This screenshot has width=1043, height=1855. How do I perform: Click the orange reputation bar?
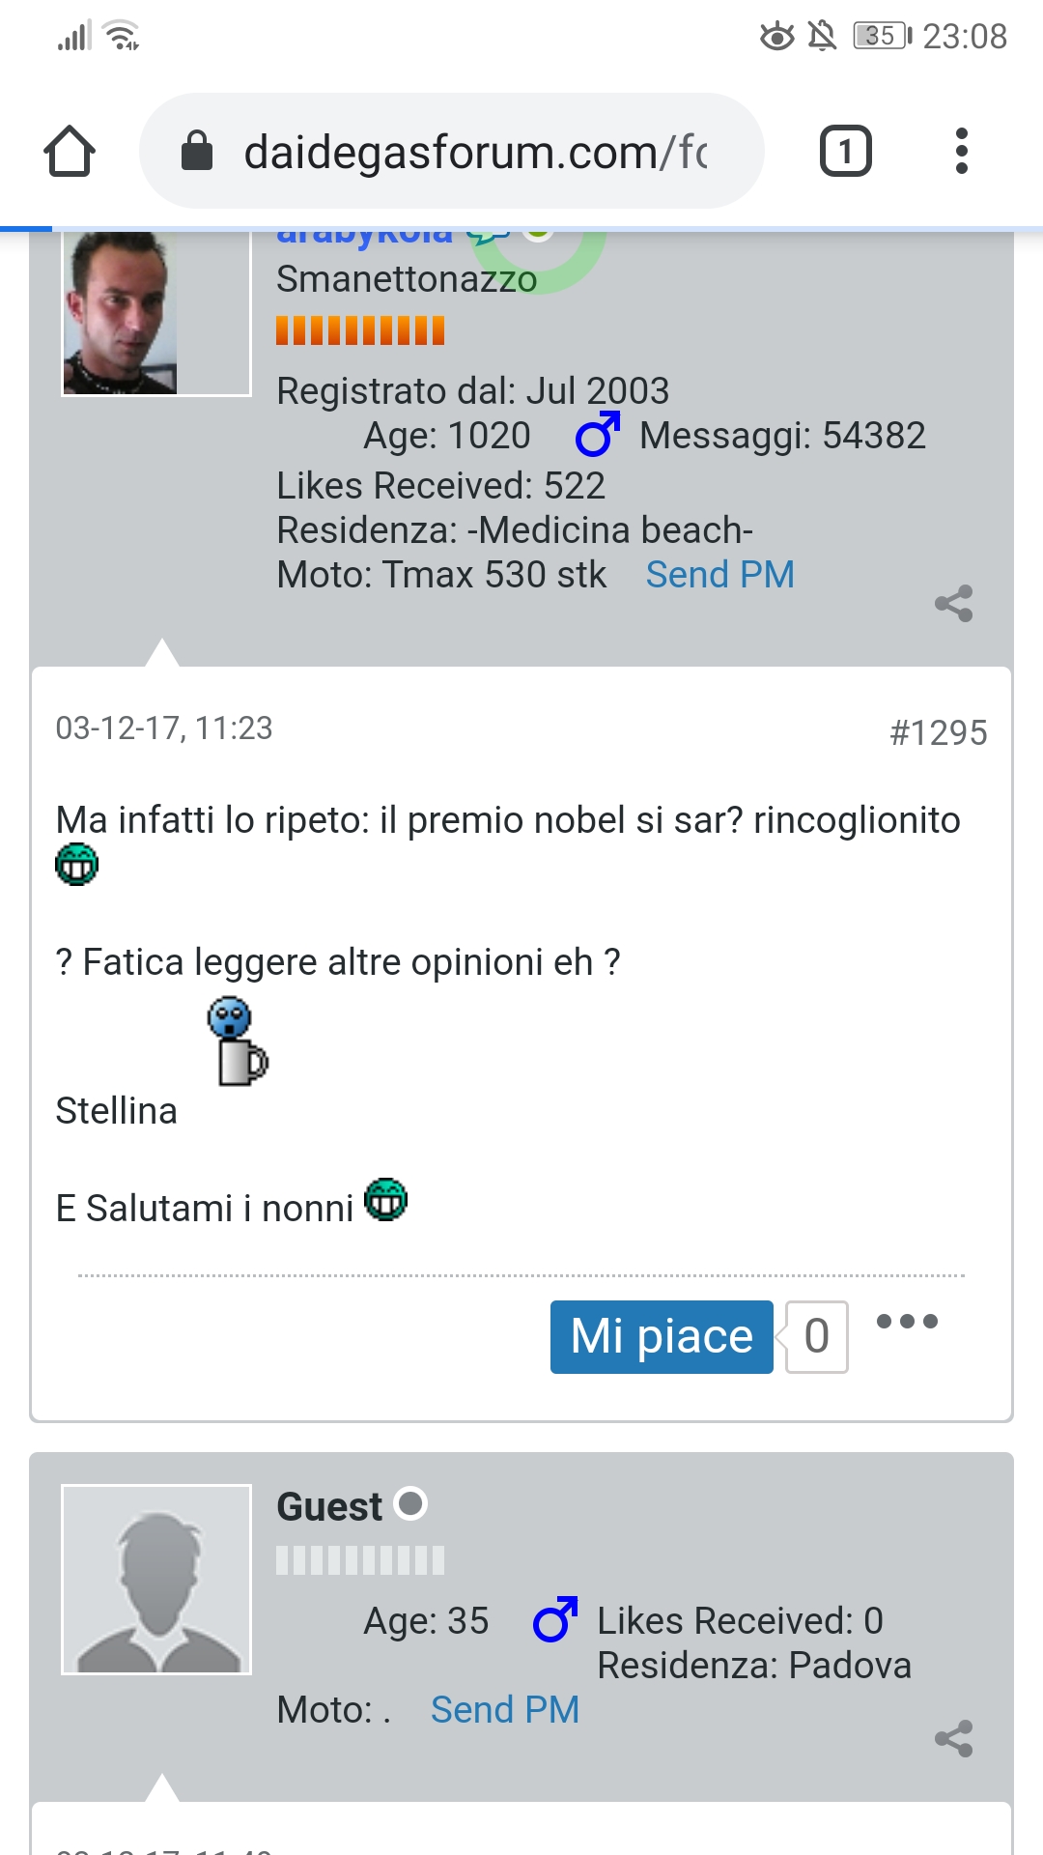360,330
